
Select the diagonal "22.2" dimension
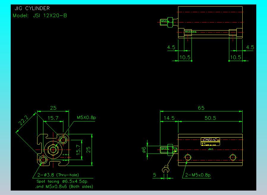(x=24, y=120)
